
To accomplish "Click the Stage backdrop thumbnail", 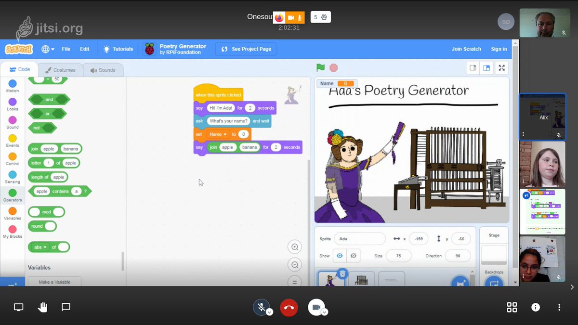I will tap(494, 255).
